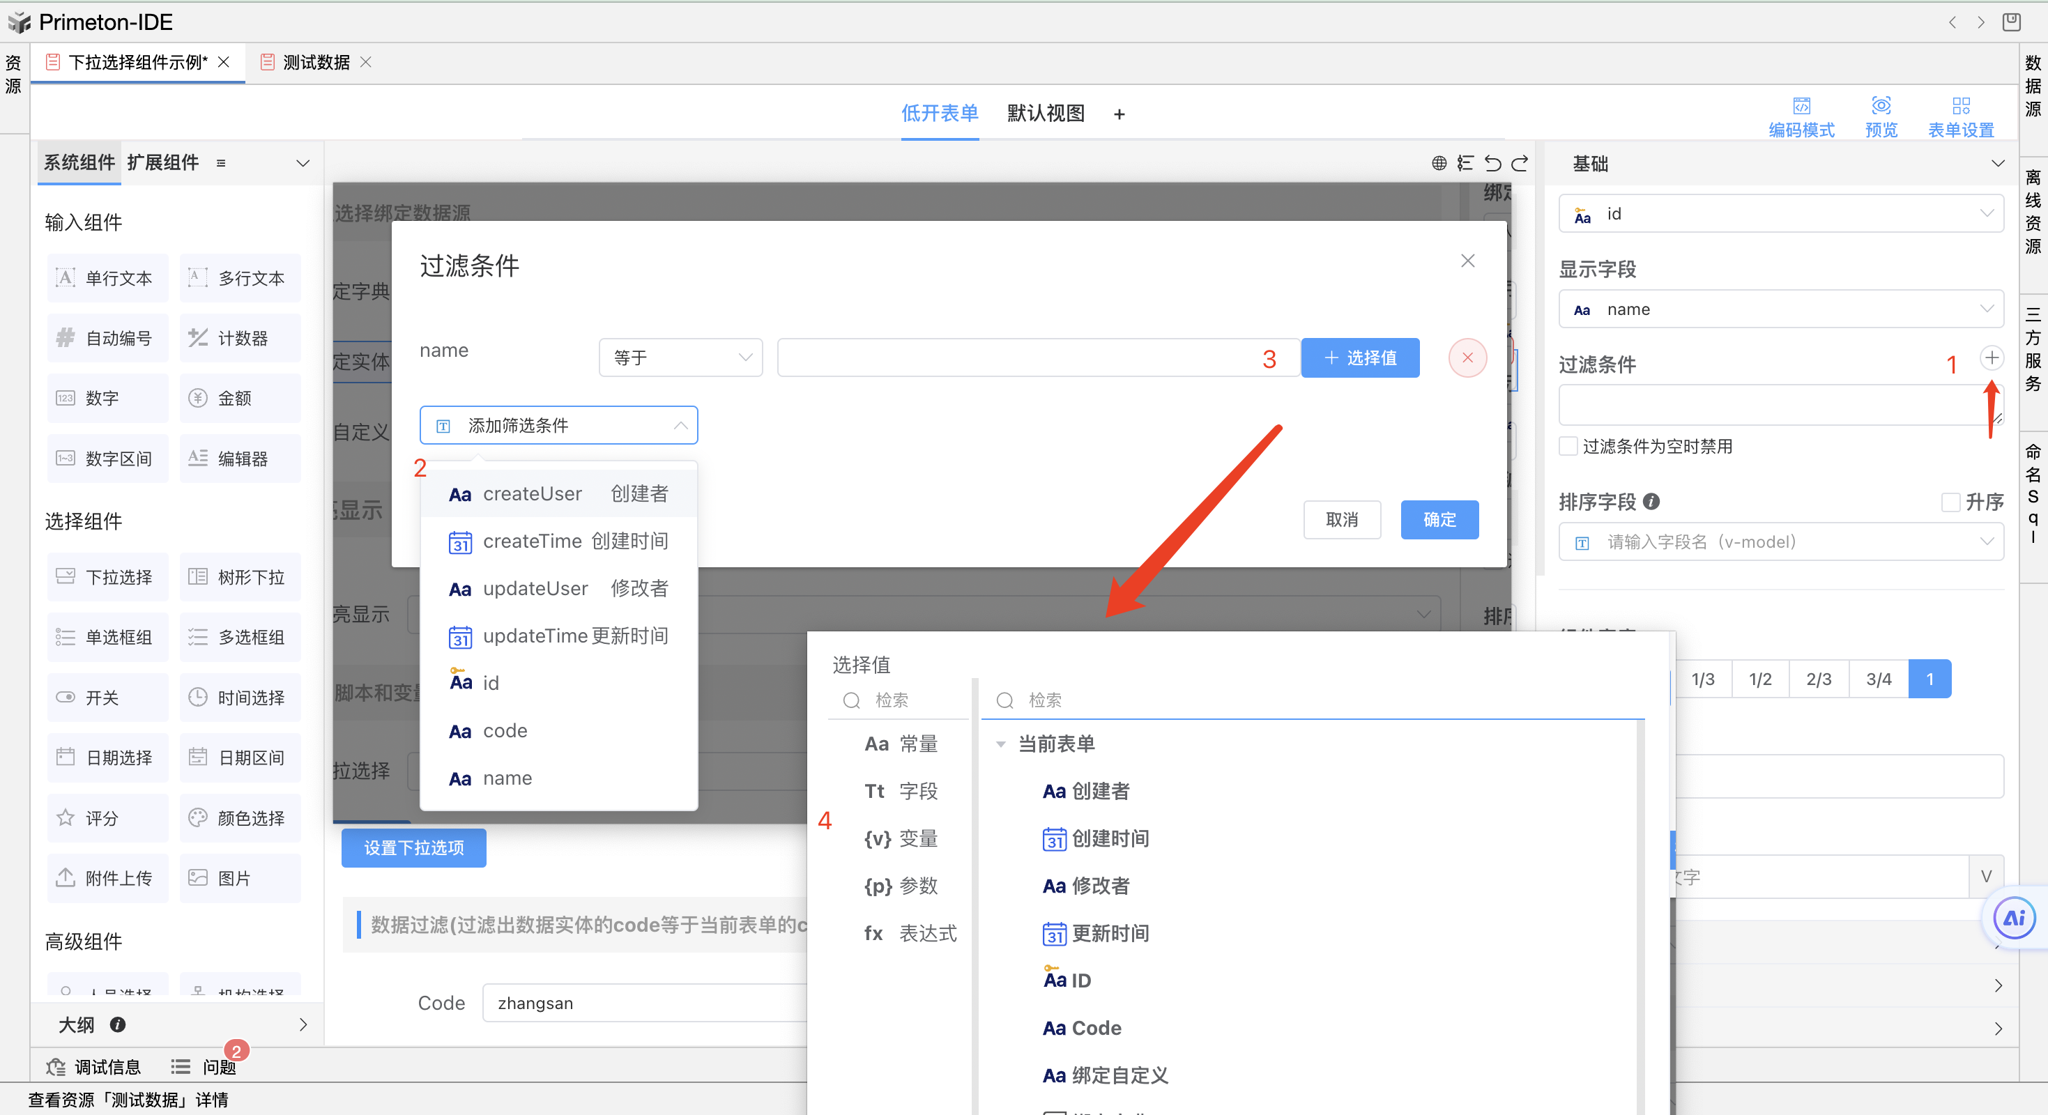The image size is (2048, 1115).
Task: Enable 过滤条件为空时禁用 checkbox
Action: click(x=1568, y=446)
